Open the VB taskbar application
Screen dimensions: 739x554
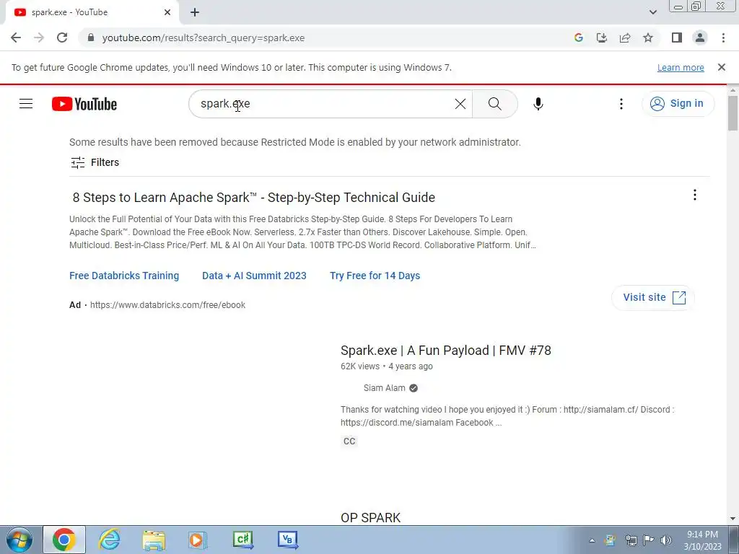[x=288, y=540]
